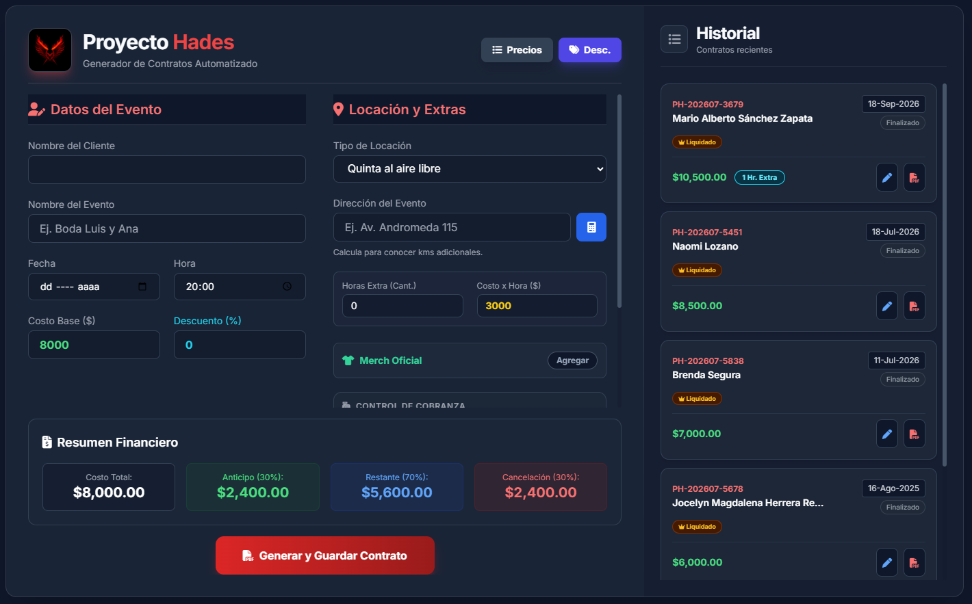The height and width of the screenshot is (604, 972).
Task: Expand the Tipo de Locación dropdown
Action: (470, 169)
